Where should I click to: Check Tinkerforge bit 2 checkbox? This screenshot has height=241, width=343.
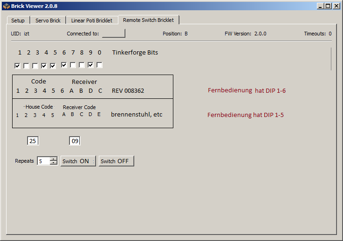point(26,66)
